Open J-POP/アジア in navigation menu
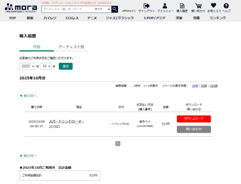 154,18
